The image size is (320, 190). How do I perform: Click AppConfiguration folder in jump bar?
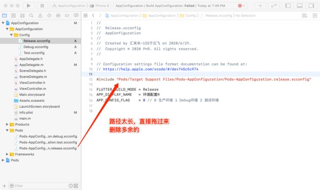pos(159,15)
